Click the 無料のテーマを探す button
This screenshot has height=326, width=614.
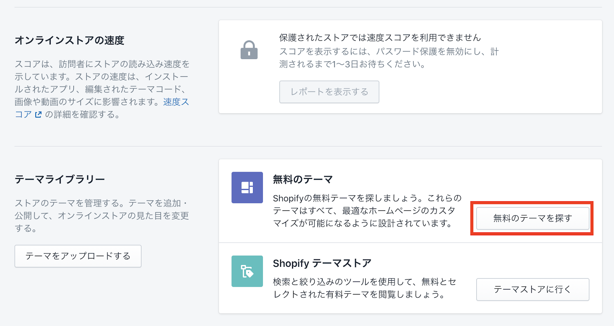click(x=532, y=218)
